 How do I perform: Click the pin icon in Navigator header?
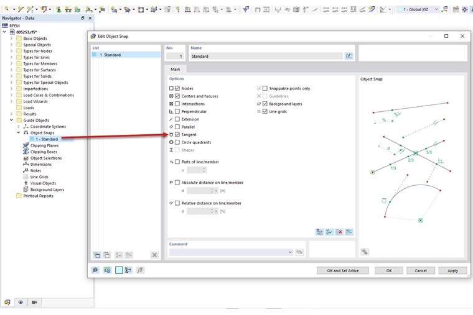pyautogui.click(x=83, y=18)
